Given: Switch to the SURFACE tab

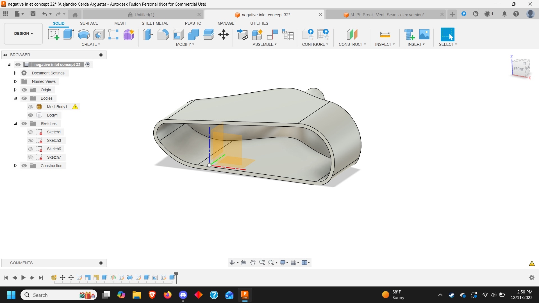Looking at the screenshot, I should click(89, 23).
